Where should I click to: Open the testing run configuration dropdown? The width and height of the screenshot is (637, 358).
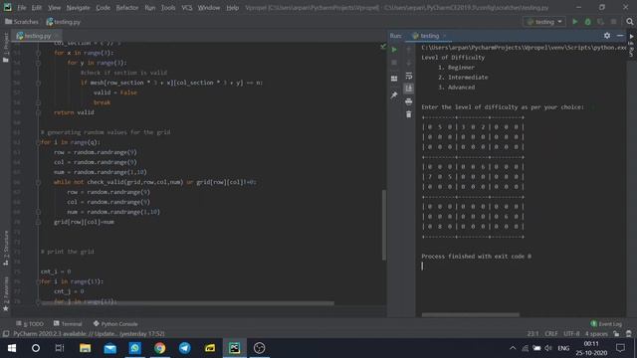(x=544, y=22)
